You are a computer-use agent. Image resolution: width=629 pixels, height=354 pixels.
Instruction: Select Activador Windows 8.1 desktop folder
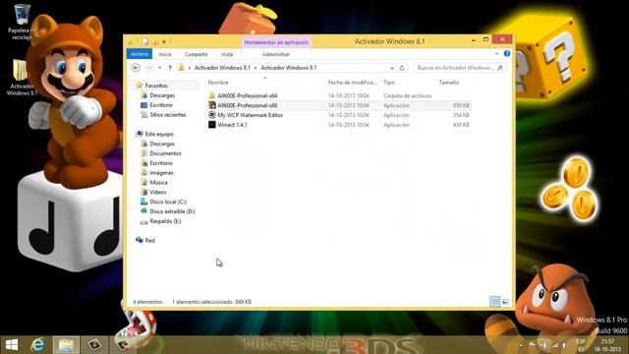(22, 77)
